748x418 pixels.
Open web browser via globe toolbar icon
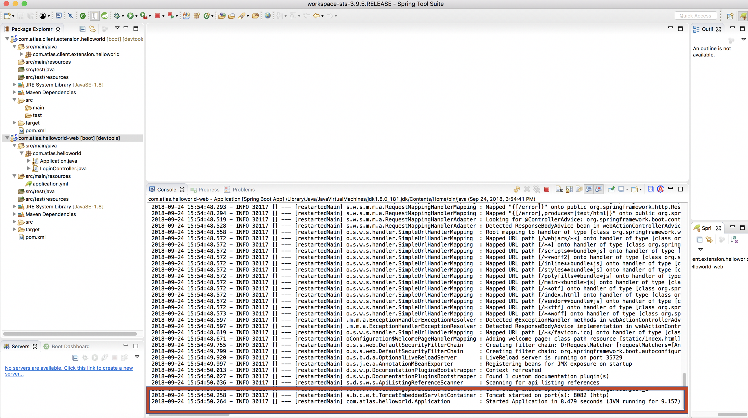[x=268, y=16]
